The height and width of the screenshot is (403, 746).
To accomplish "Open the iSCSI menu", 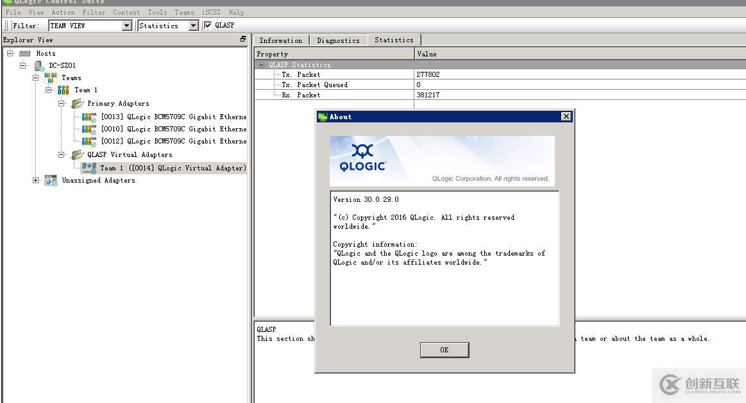I will coord(211,12).
